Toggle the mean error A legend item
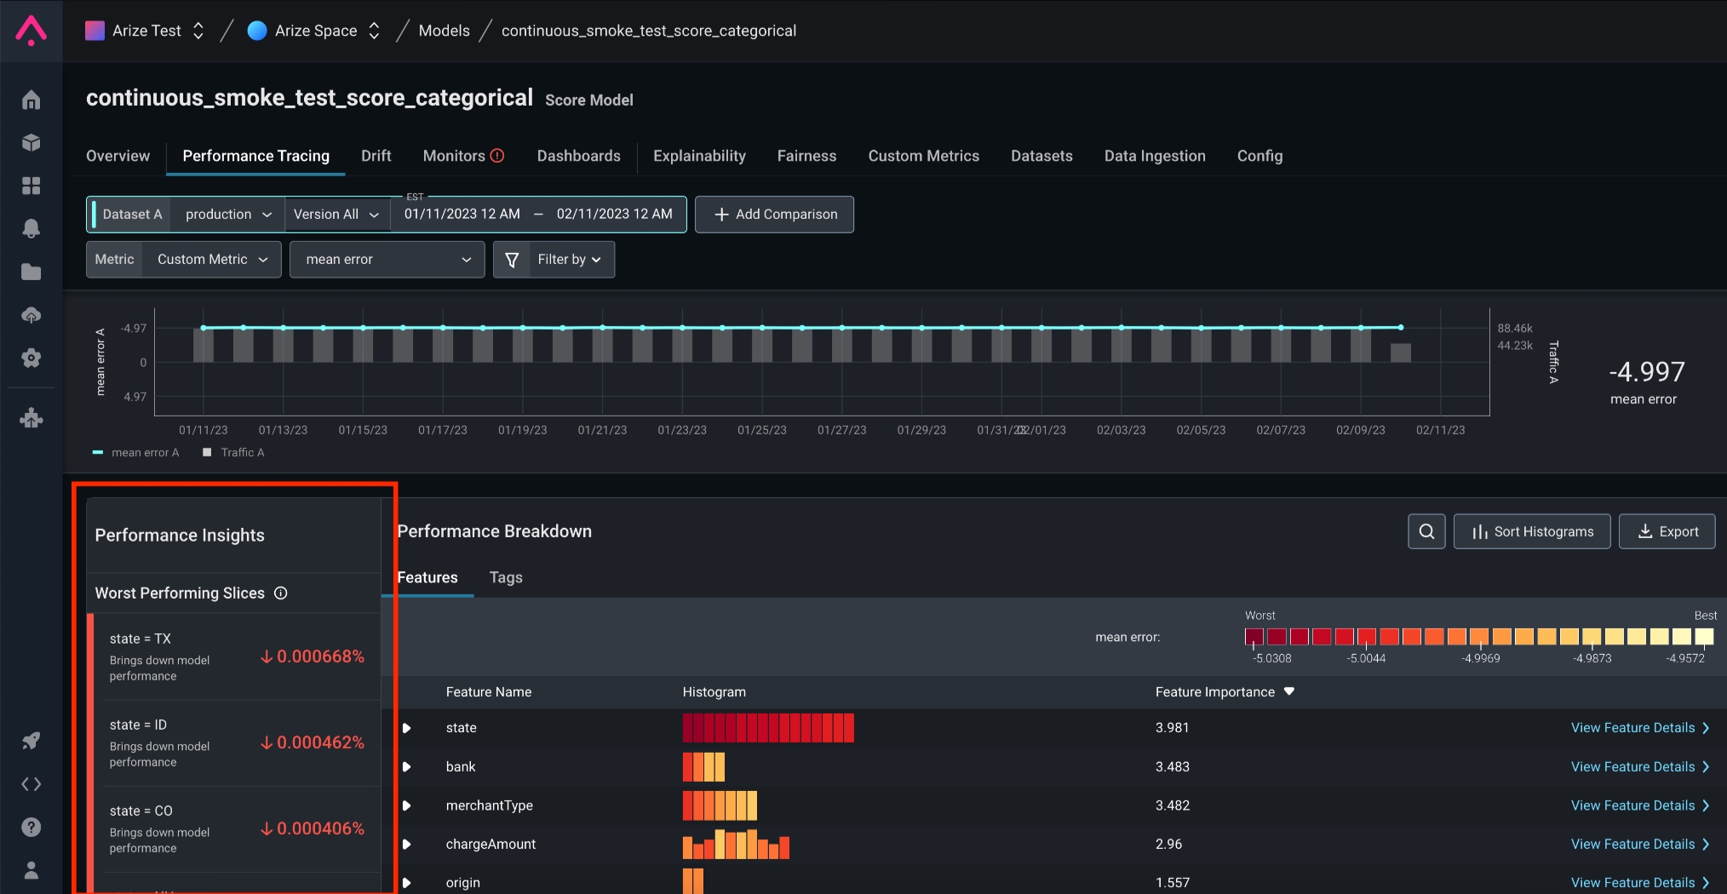The height and width of the screenshot is (894, 1727). 136,453
